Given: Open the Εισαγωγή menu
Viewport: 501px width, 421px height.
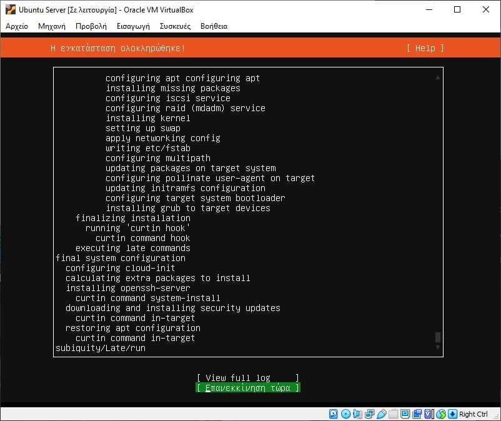Looking at the screenshot, I should pyautogui.click(x=133, y=26).
